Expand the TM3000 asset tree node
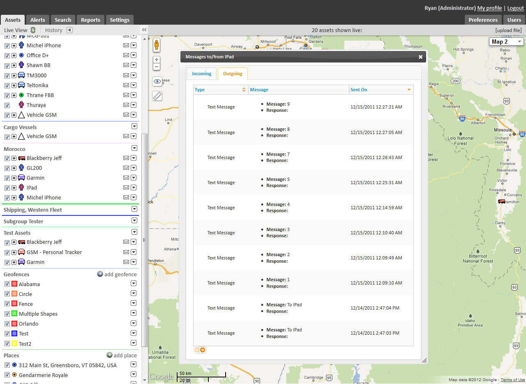The image size is (526, 384). coord(14,76)
